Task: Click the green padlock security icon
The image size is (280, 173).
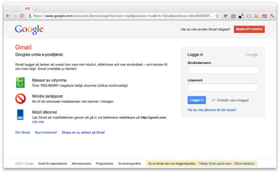Action: pos(30,16)
